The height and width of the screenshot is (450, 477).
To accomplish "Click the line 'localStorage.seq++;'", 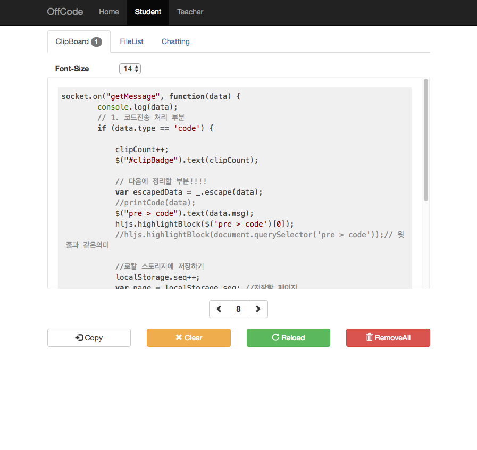I will point(157,277).
